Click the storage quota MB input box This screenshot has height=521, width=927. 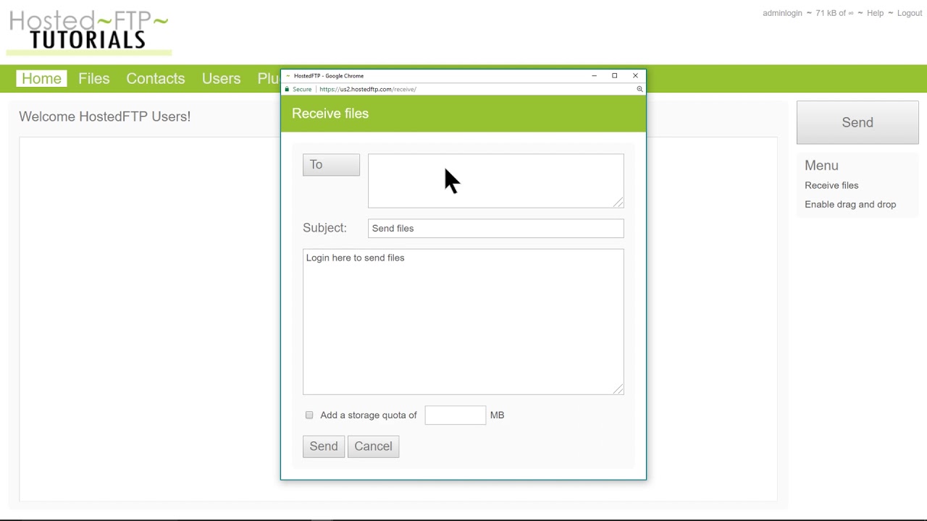point(455,415)
